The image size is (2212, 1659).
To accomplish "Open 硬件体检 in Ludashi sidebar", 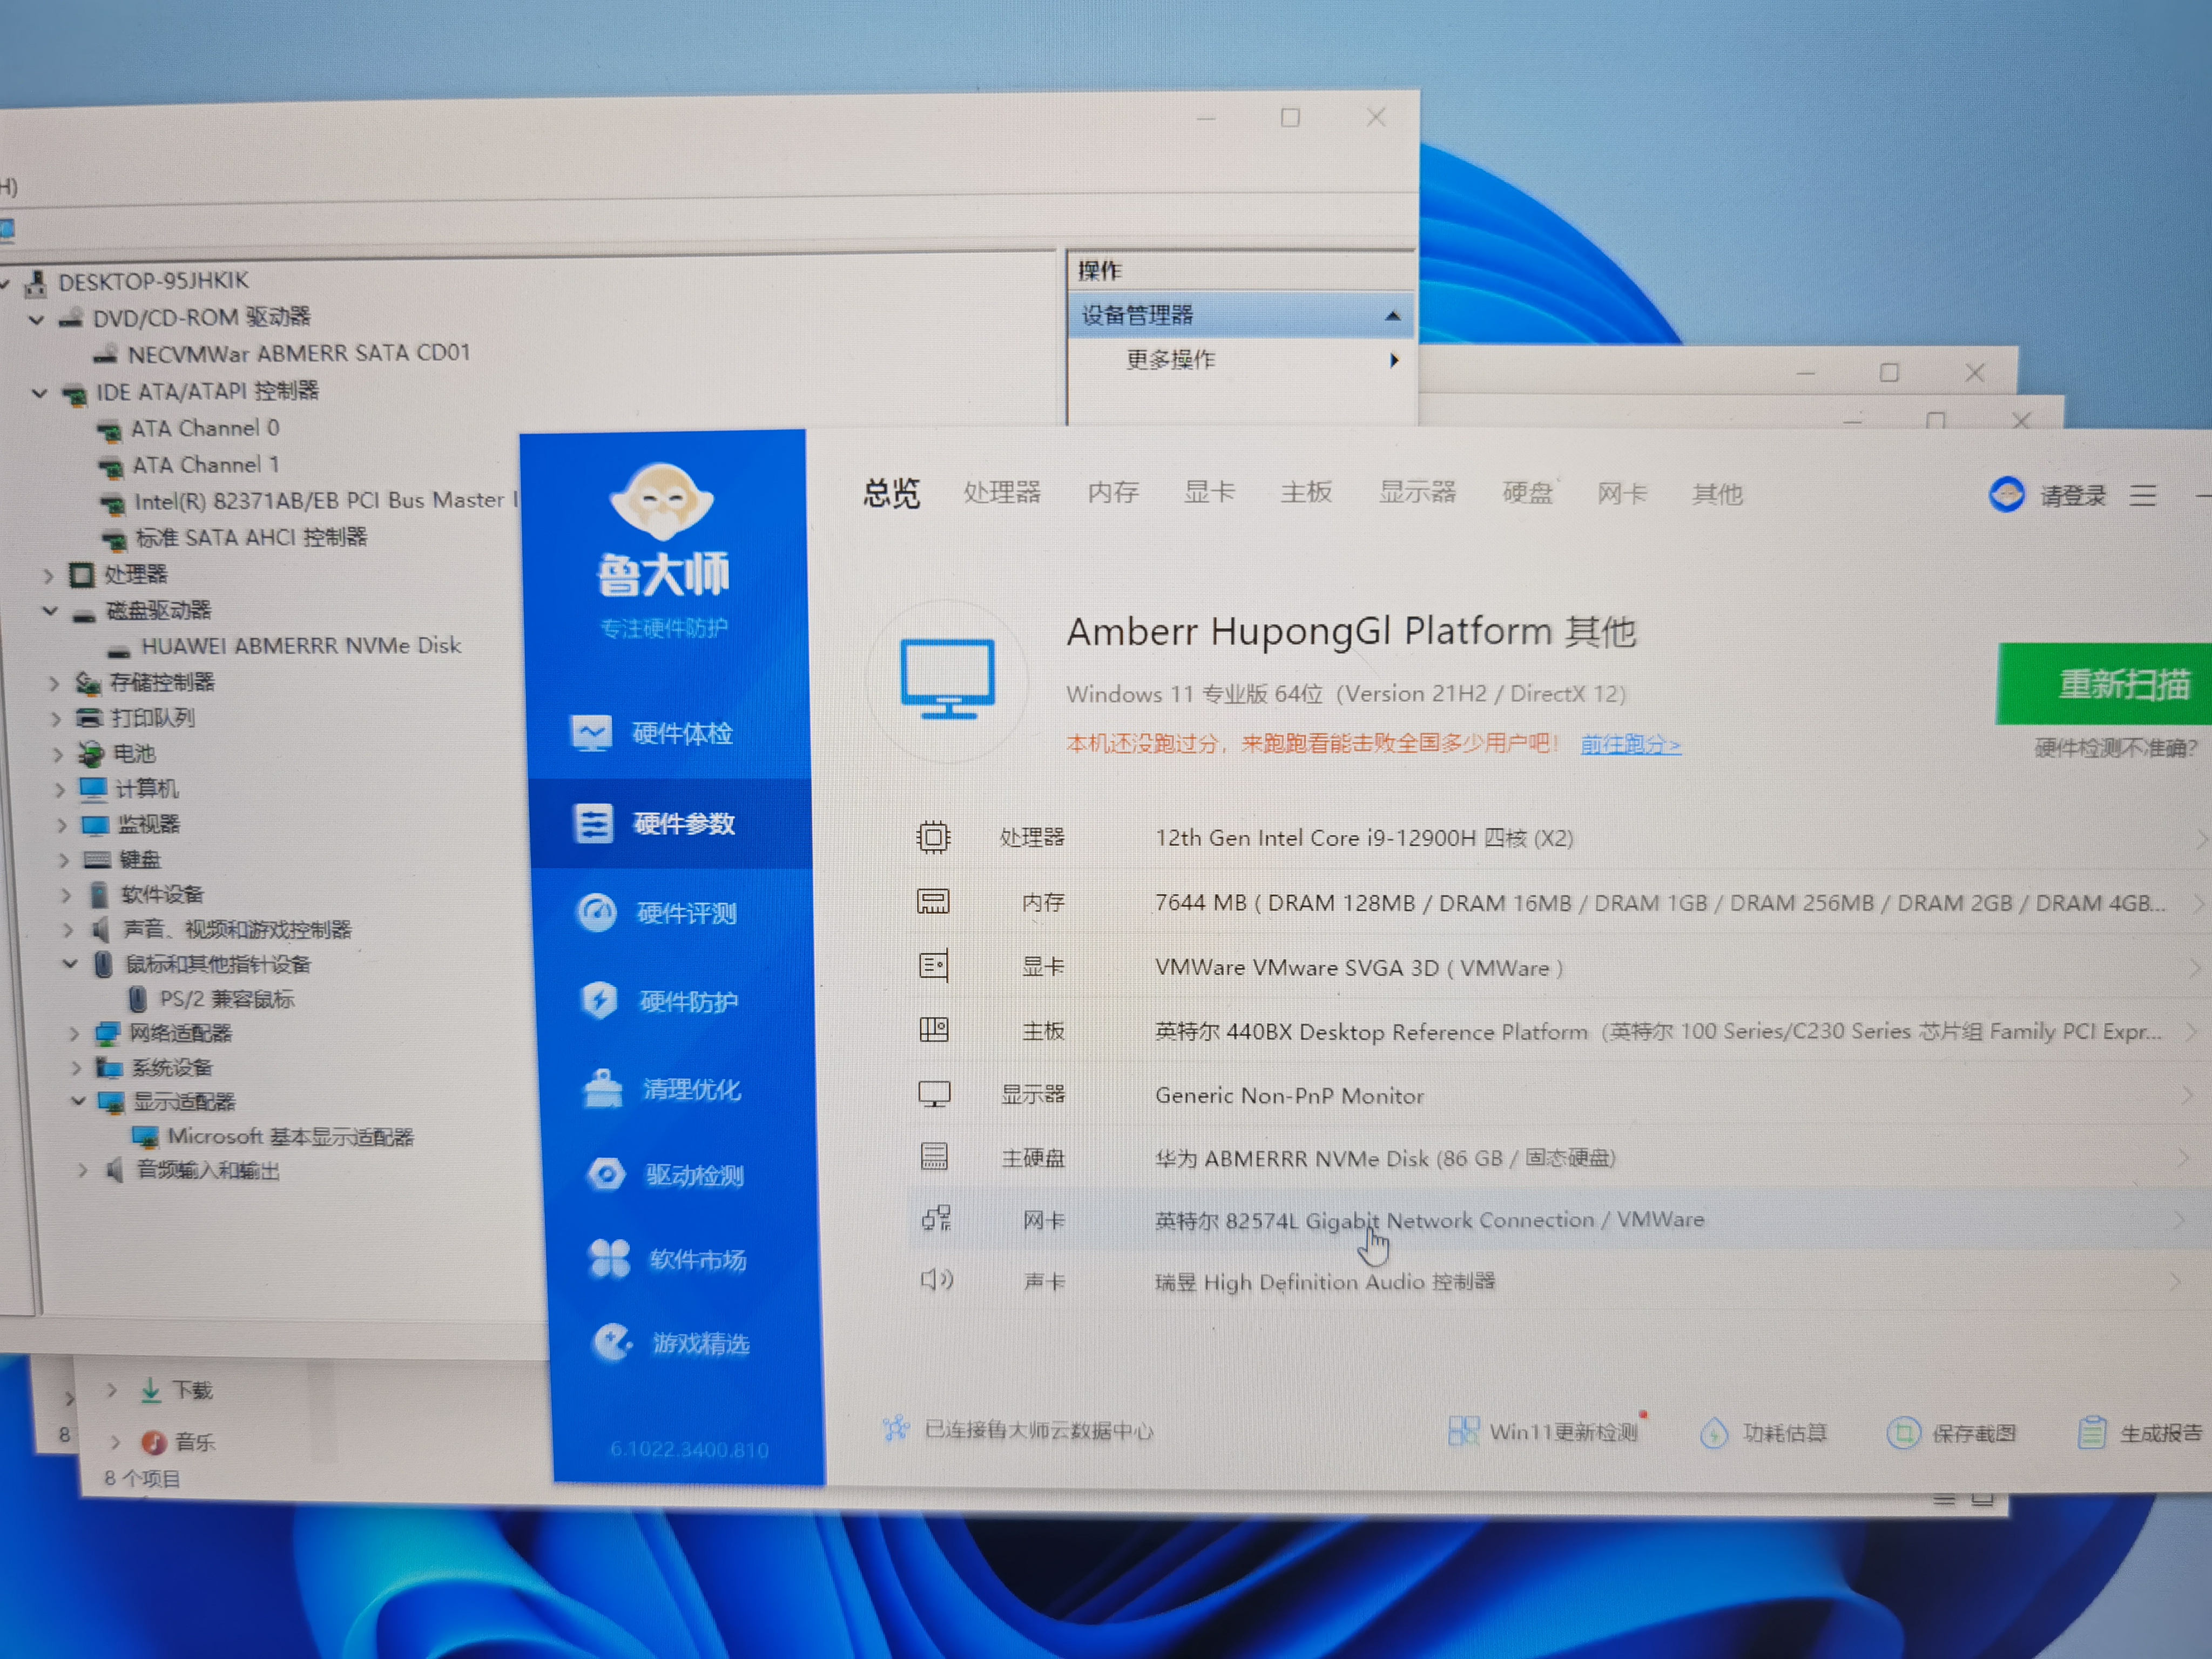I will 653,734.
